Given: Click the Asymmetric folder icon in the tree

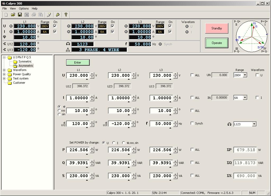Looking at the screenshot, I should tap(15, 66).
